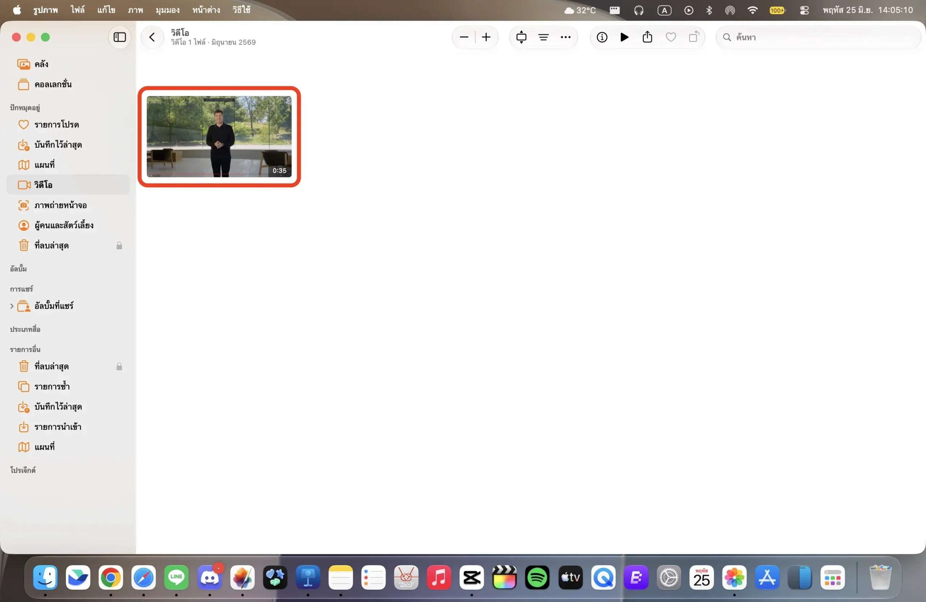Select the 0:35 video thumbnail
Image resolution: width=926 pixels, height=602 pixels.
click(x=219, y=137)
